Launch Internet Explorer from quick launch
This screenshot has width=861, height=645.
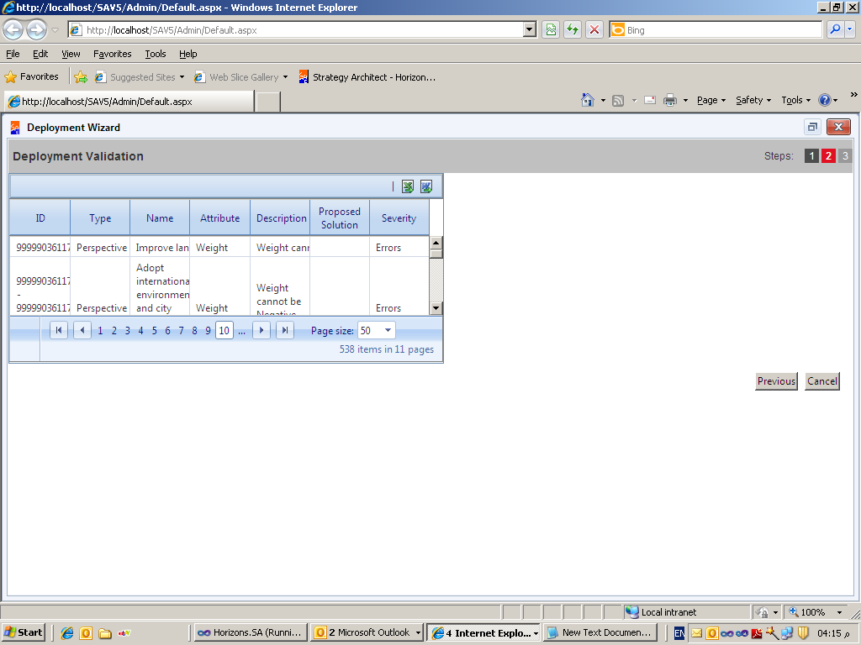point(67,633)
